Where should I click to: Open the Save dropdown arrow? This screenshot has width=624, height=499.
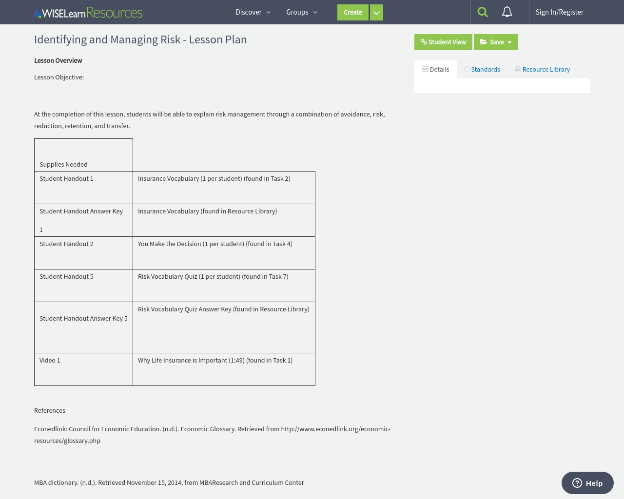[x=508, y=42]
